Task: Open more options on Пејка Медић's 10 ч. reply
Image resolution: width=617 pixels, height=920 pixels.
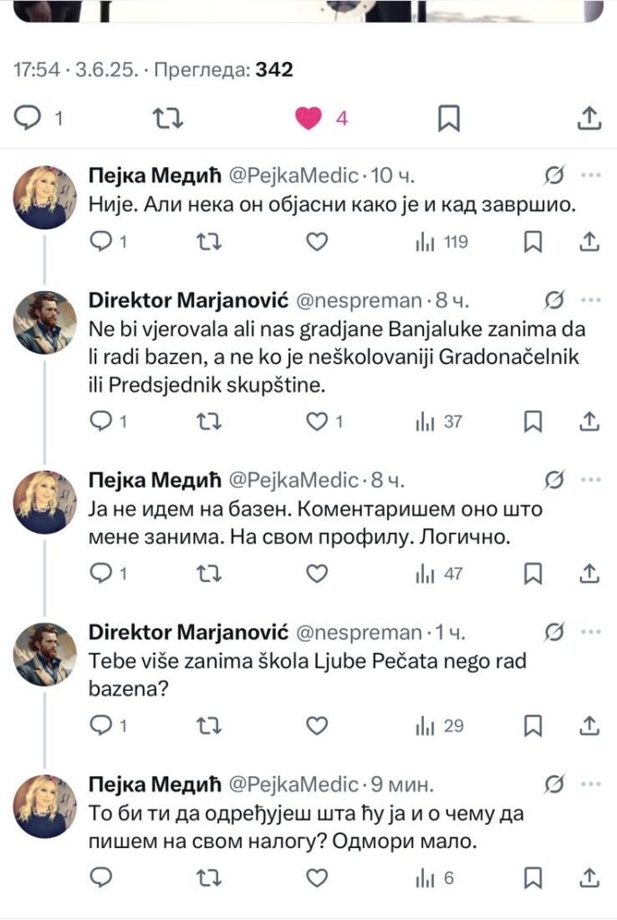Action: (x=590, y=175)
